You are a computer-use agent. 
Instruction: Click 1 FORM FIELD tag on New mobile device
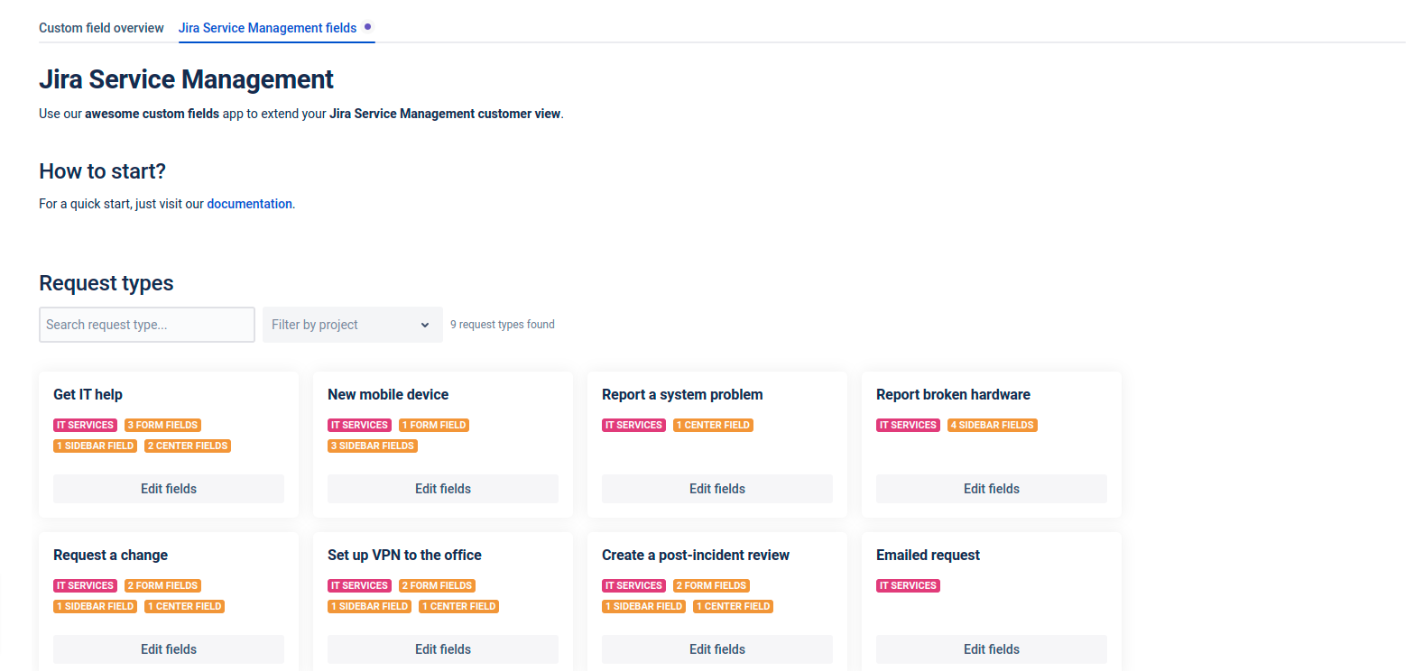click(434, 425)
